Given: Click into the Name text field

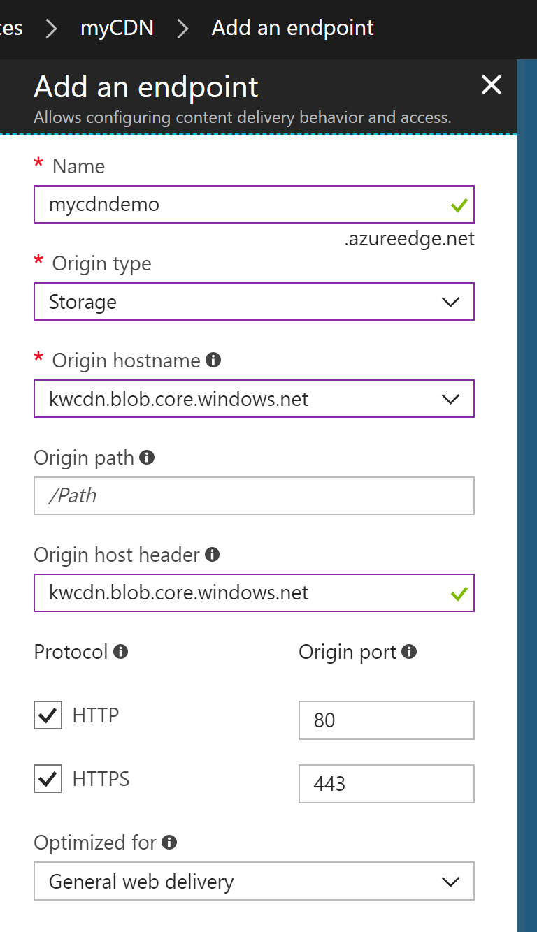Looking at the screenshot, I should [254, 205].
